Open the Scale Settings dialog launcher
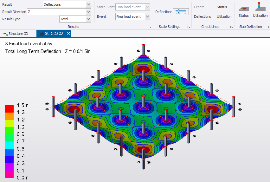270x182 pixels. [189, 27]
